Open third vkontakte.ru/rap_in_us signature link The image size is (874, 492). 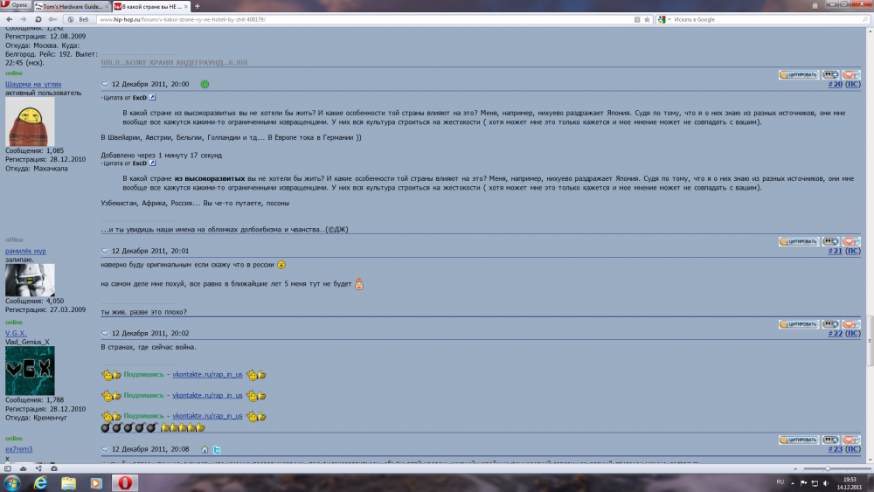coord(207,416)
